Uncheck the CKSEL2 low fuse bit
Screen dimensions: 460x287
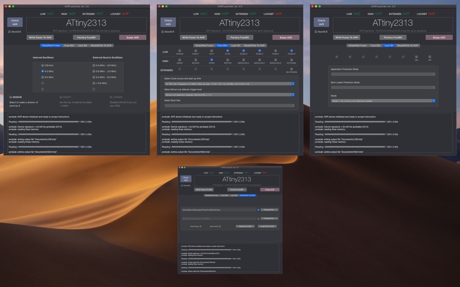[x=260, y=51]
